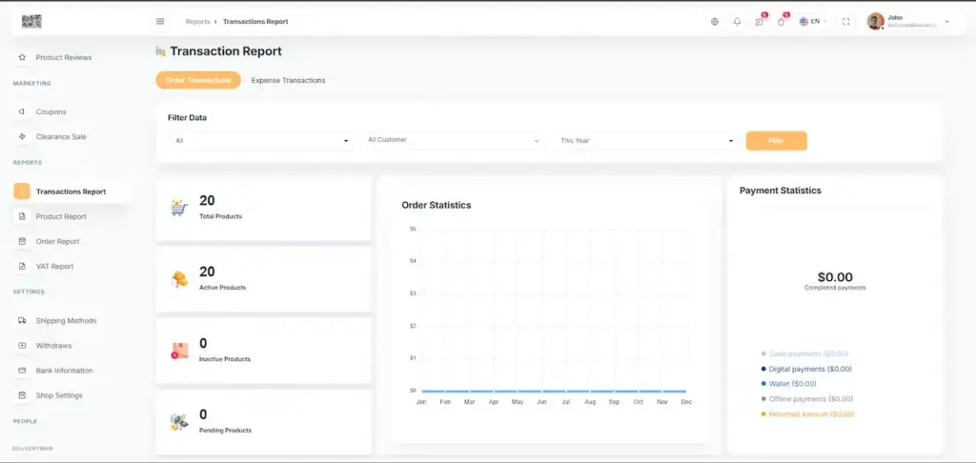This screenshot has width=976, height=463.
Task: Click the Transaction Report title icon
Action: [x=160, y=51]
